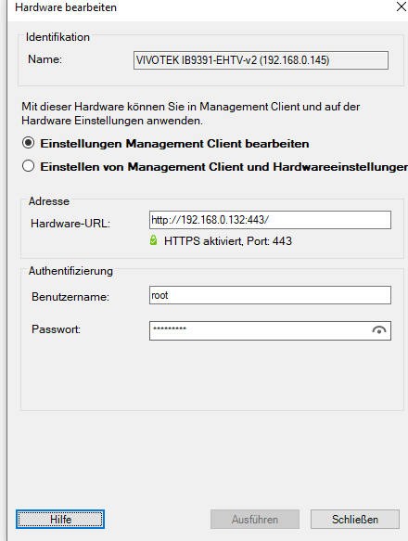Viewport: 408px width, 541px height.
Task: Click the Benutzername: label
Action: [70, 297]
